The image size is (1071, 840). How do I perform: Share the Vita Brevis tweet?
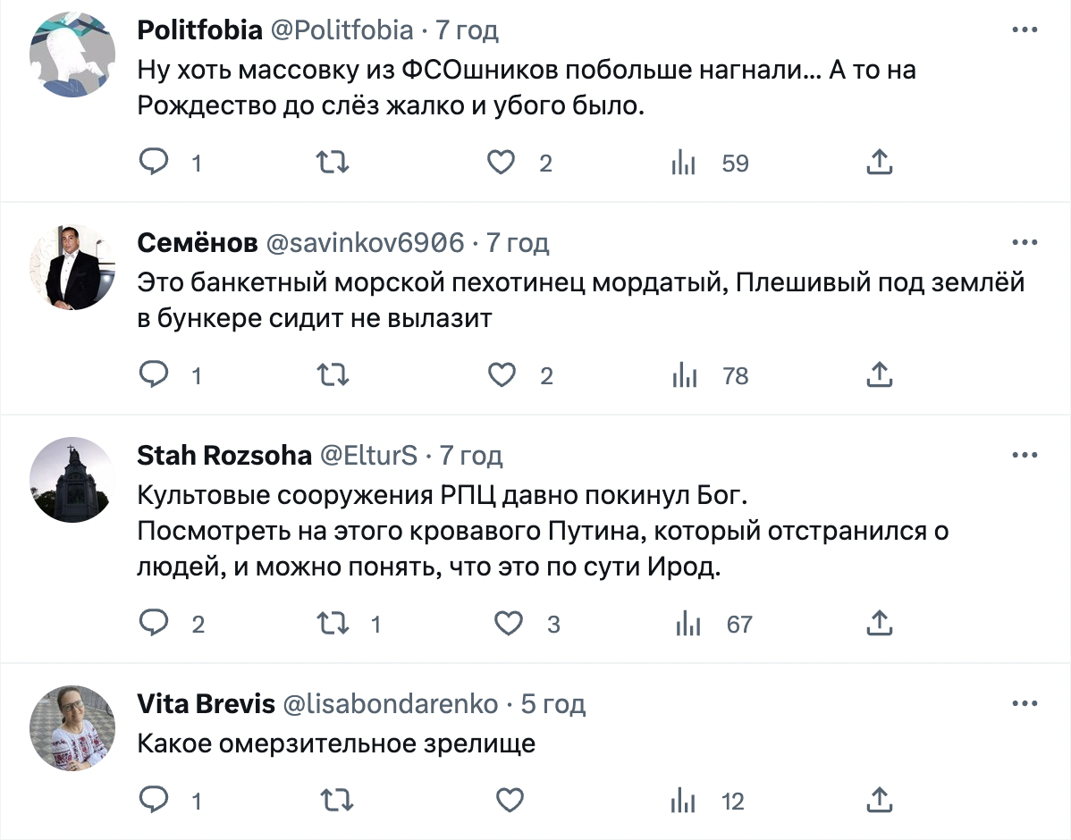point(880,801)
